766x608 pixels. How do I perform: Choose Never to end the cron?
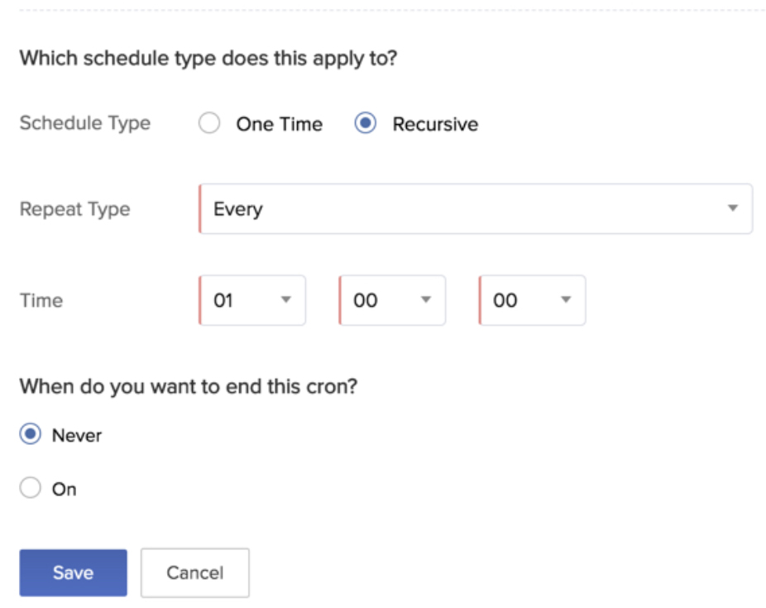[x=30, y=433]
